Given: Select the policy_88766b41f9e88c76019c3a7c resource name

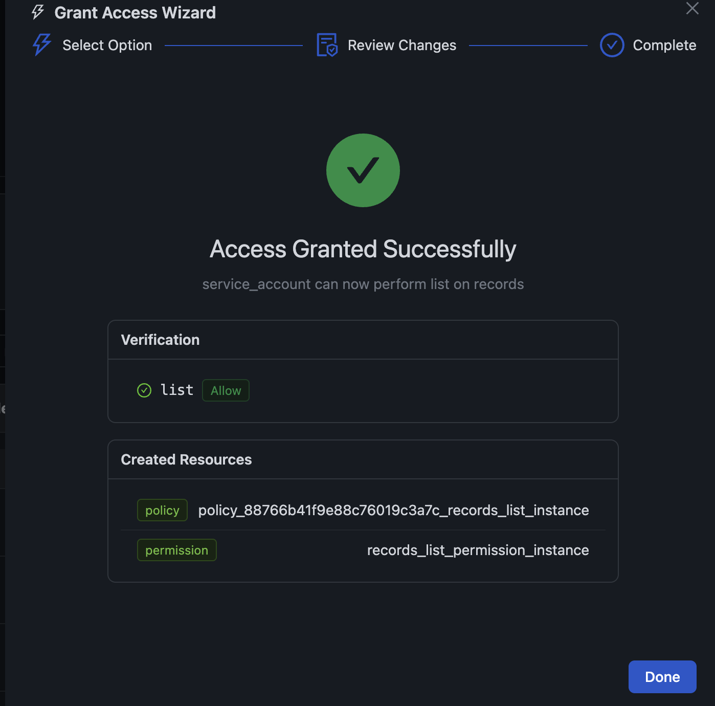Looking at the screenshot, I should pyautogui.click(x=393, y=510).
